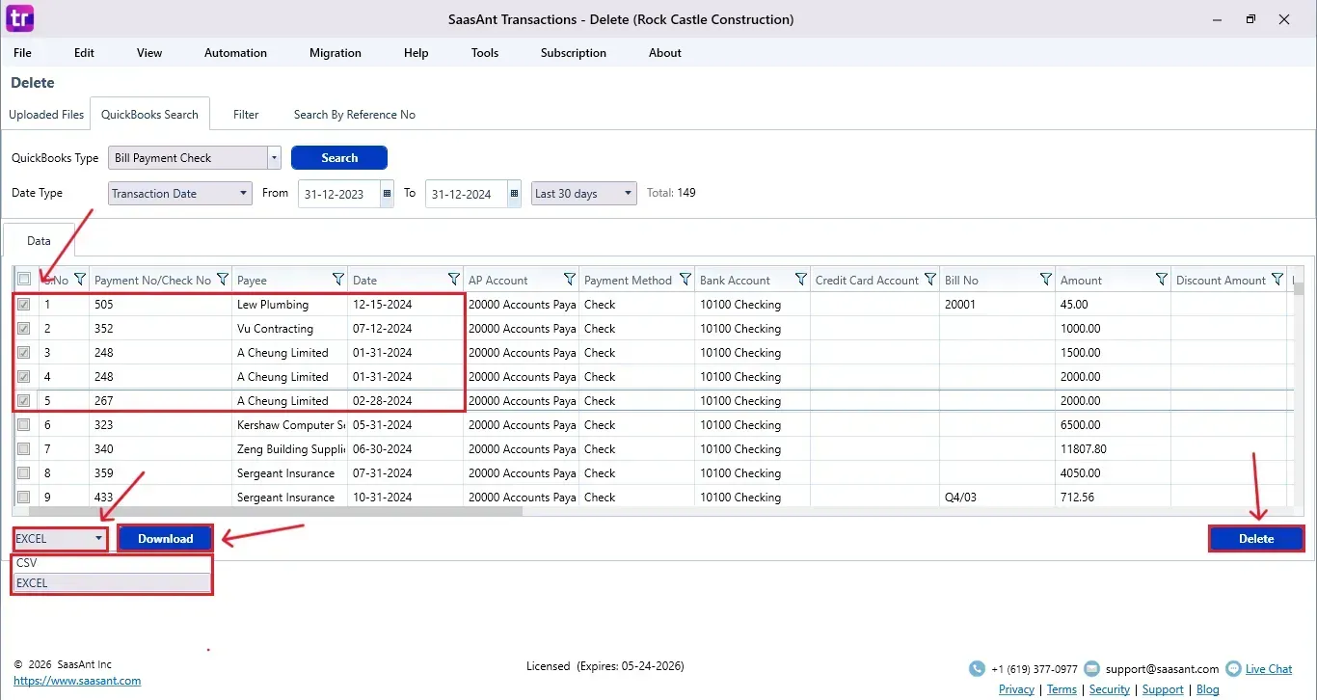Open the Credit Card Account filter icon
Screen dimensions: 1317x700
click(x=930, y=280)
